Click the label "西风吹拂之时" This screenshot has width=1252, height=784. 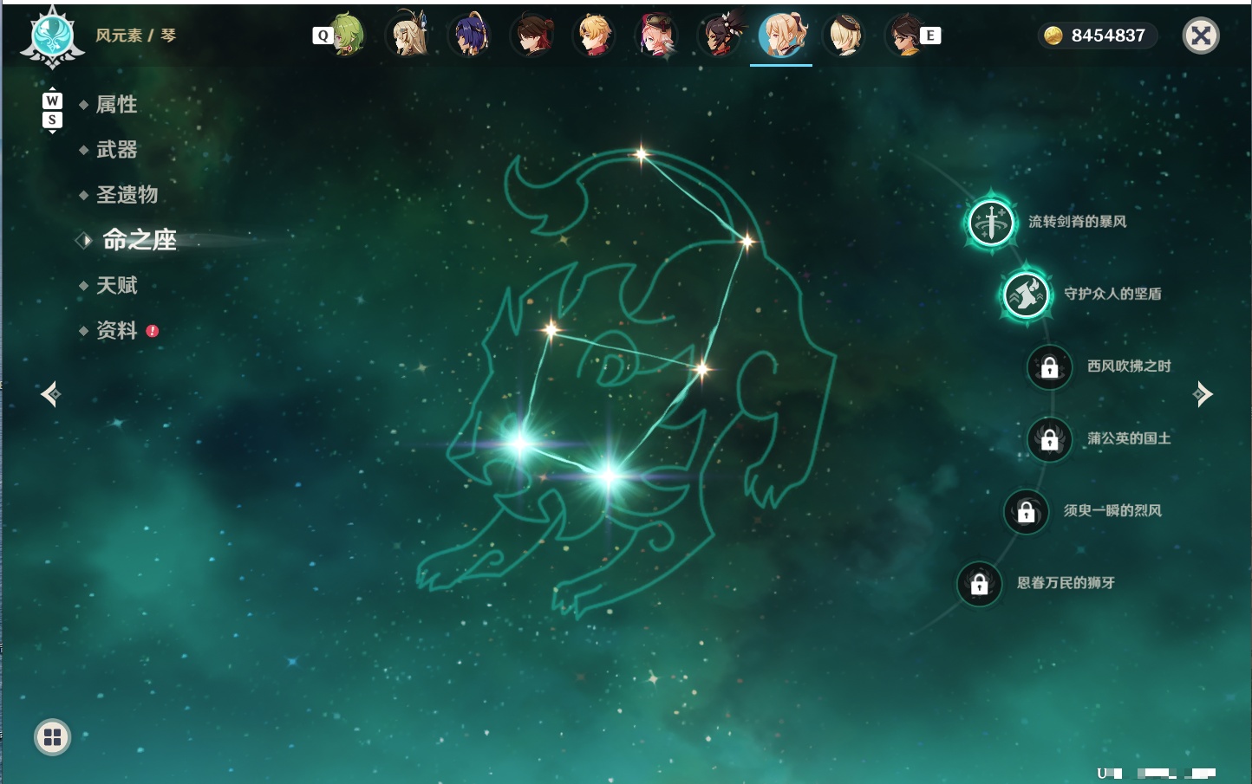(1129, 366)
